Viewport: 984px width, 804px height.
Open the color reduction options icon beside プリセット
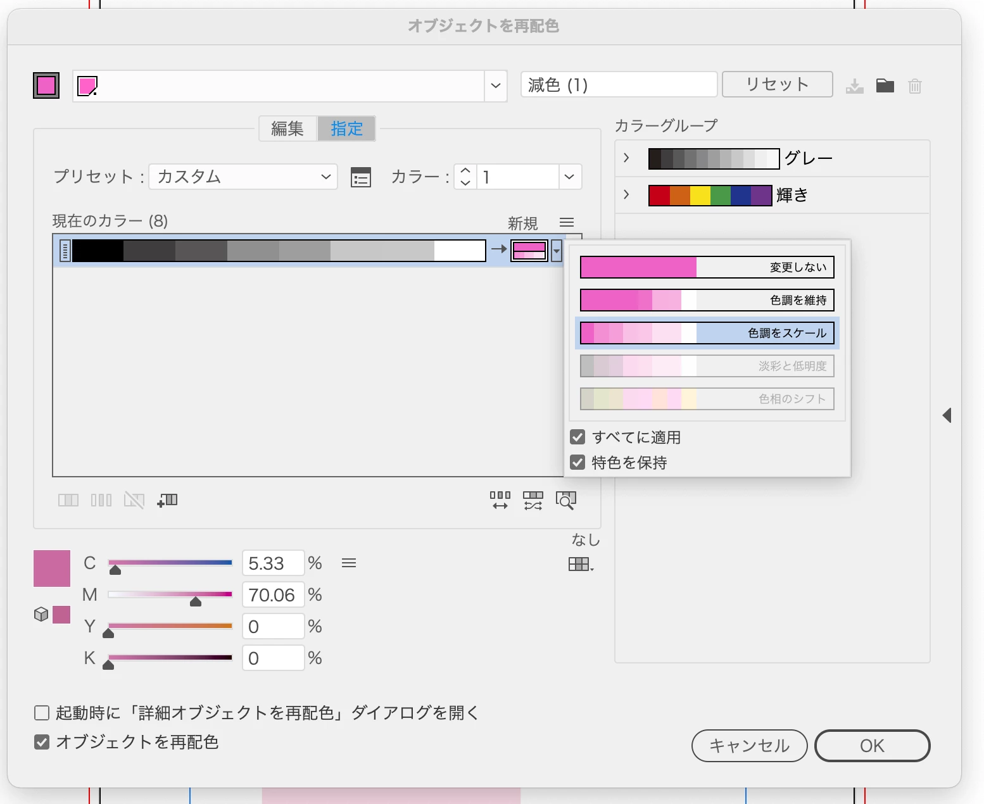point(361,177)
